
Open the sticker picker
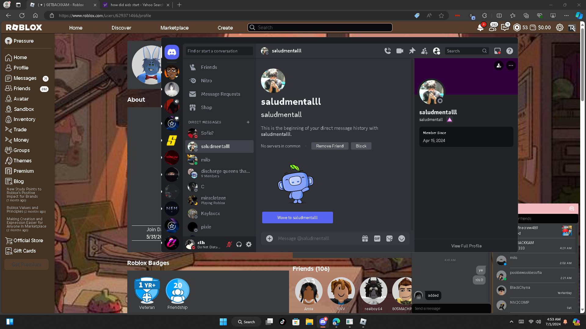(x=389, y=239)
